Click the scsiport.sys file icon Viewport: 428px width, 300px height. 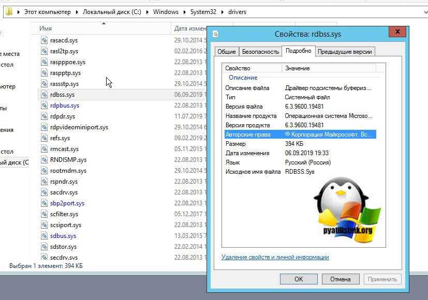(x=44, y=225)
